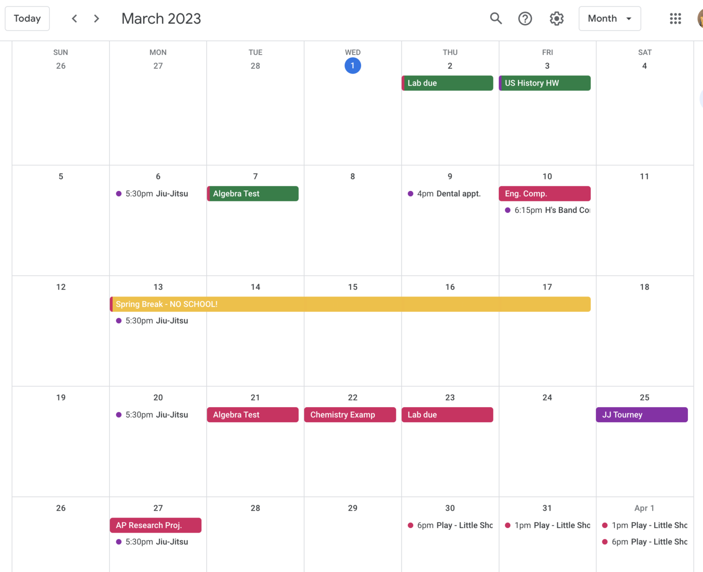
Task: Open the Month view dropdown
Action: tap(610, 18)
